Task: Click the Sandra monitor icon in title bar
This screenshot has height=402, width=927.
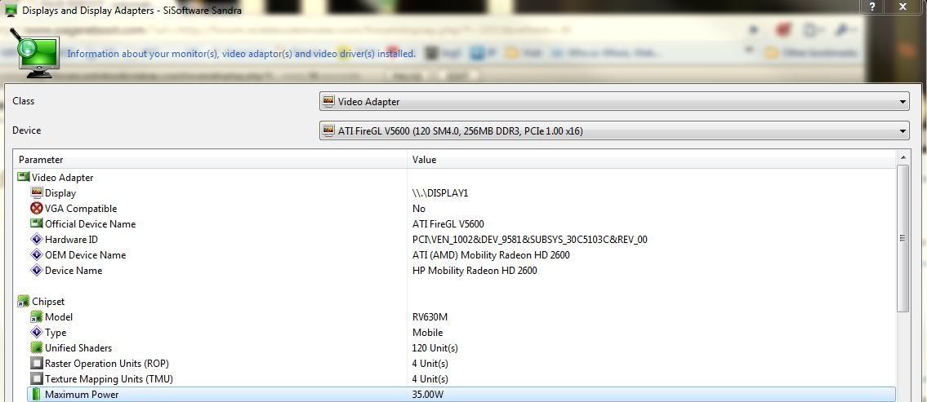Action: point(10,10)
